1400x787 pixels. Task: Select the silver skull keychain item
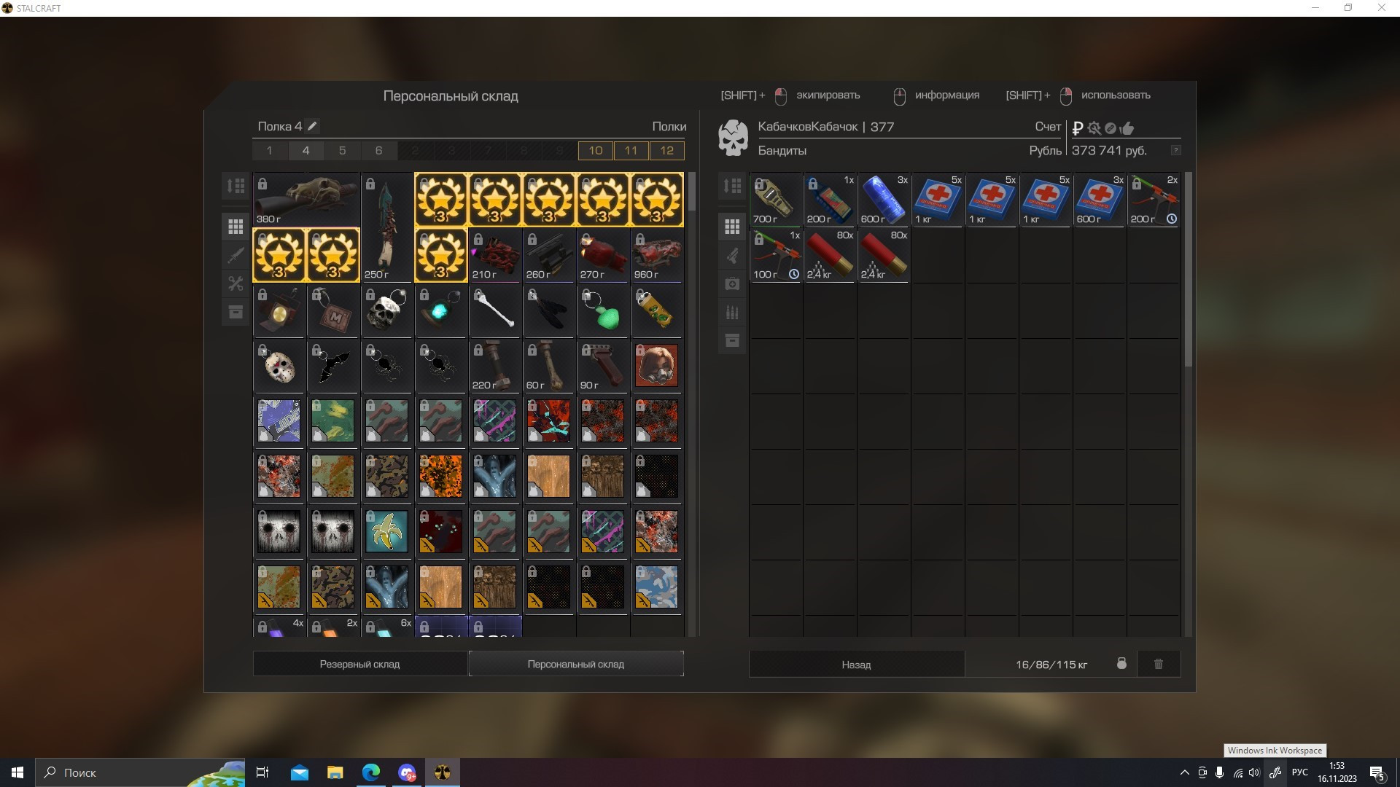pos(387,310)
